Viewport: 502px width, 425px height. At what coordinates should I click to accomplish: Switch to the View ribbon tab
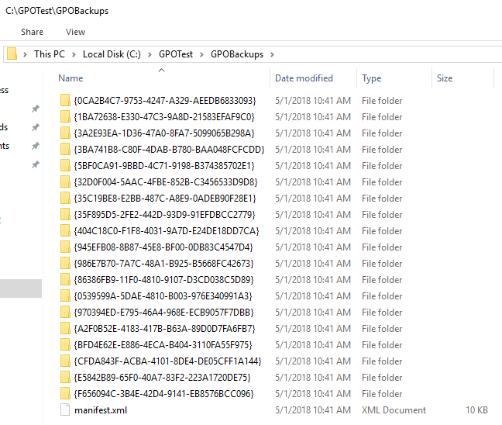76,32
